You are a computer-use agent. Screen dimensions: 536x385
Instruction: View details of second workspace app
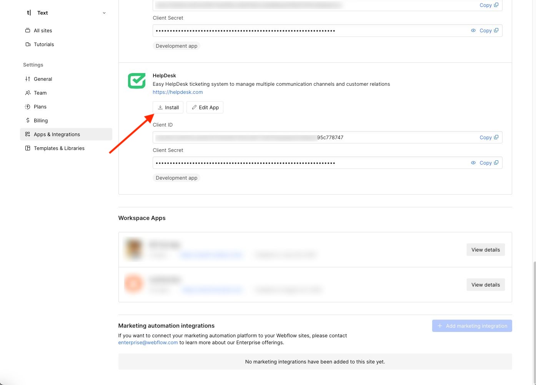(x=486, y=285)
